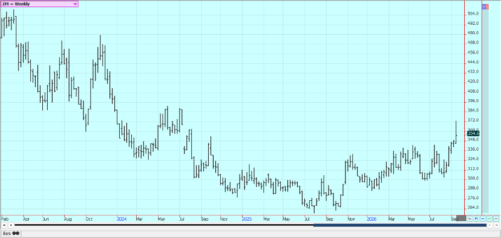Click the 354.6 current price label

[473, 133]
